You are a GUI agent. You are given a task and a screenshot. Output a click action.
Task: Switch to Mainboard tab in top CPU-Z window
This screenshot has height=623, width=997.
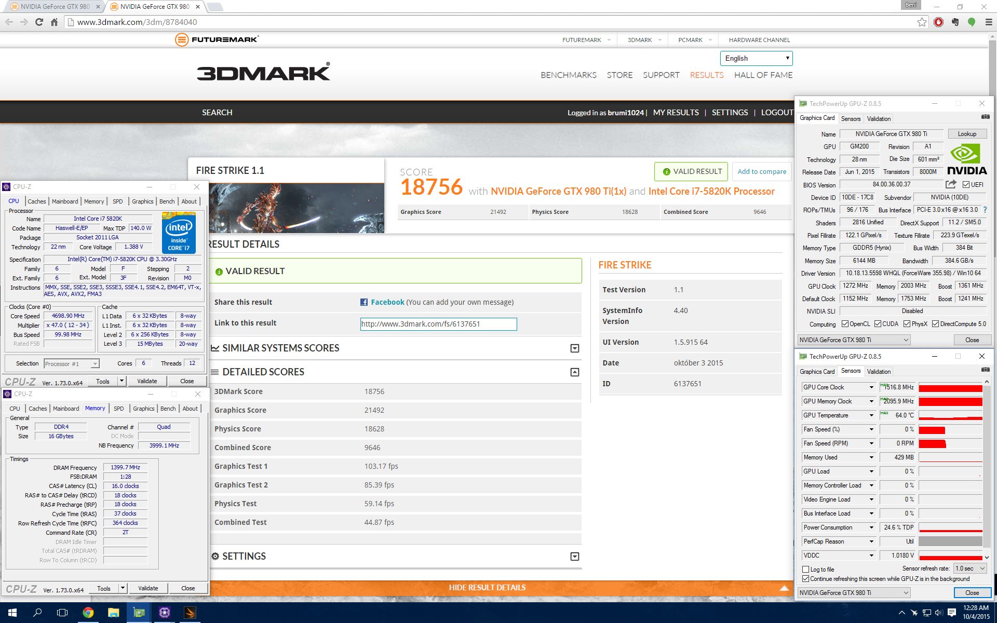[65, 201]
